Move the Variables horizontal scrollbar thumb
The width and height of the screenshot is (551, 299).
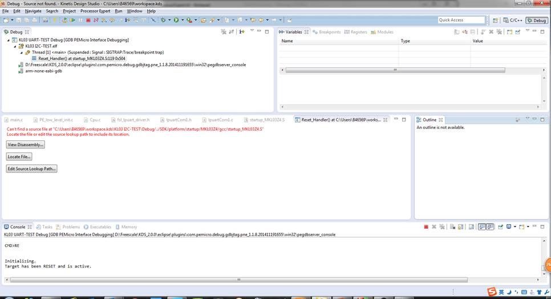395,70
